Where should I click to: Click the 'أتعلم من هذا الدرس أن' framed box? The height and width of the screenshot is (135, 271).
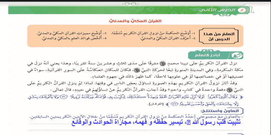coord(219,36)
